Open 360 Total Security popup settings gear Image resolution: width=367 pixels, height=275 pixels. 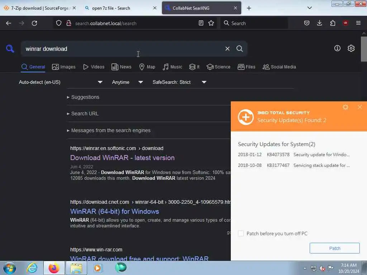tap(345, 107)
